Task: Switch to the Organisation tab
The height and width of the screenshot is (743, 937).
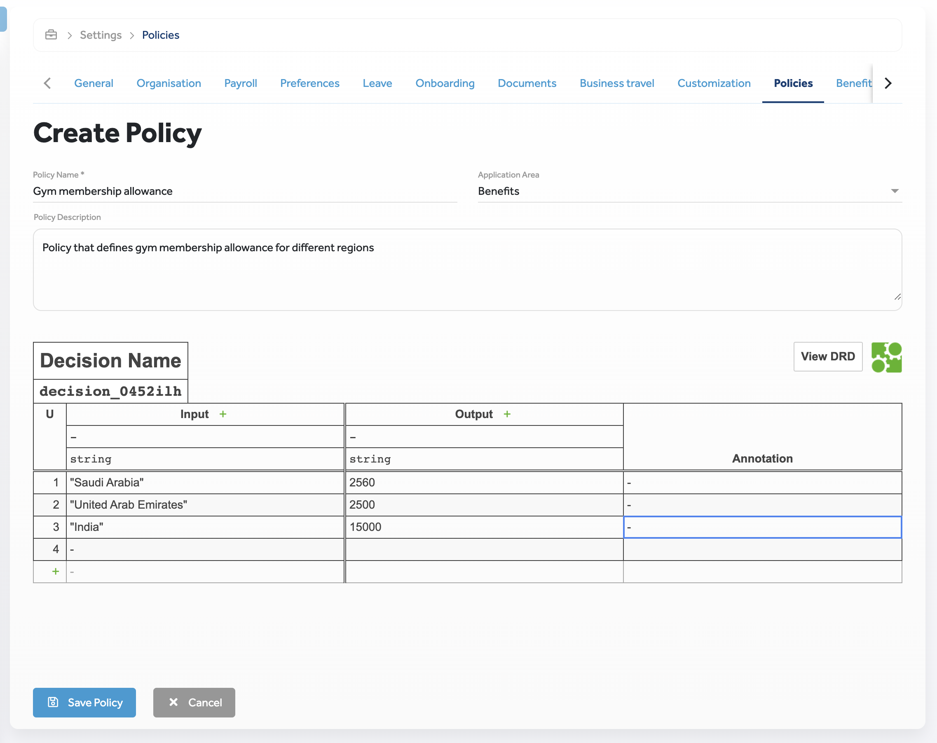Action: click(x=169, y=83)
